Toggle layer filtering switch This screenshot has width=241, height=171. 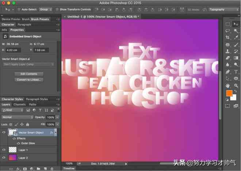[x=58, y=109]
